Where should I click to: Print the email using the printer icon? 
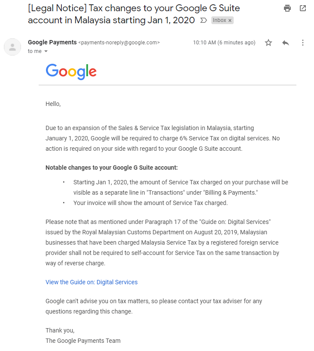pos(287,8)
